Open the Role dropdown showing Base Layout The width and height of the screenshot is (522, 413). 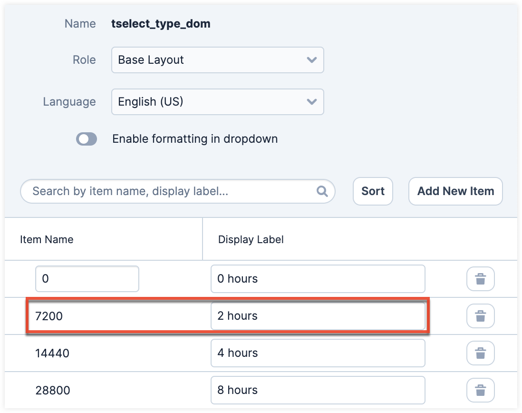point(217,60)
